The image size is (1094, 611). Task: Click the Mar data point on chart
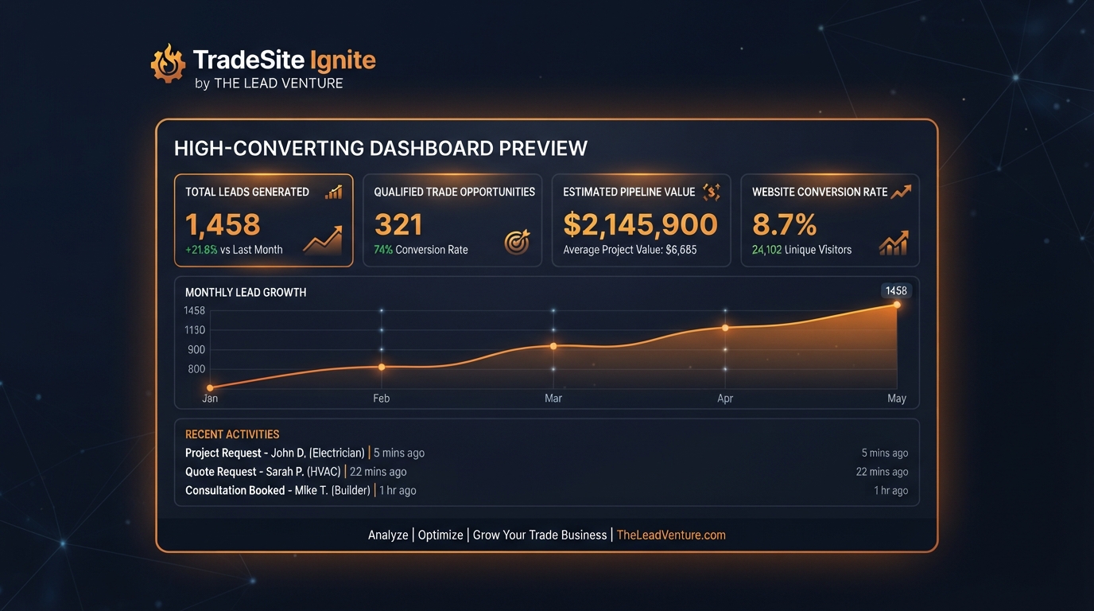pyautogui.click(x=553, y=346)
